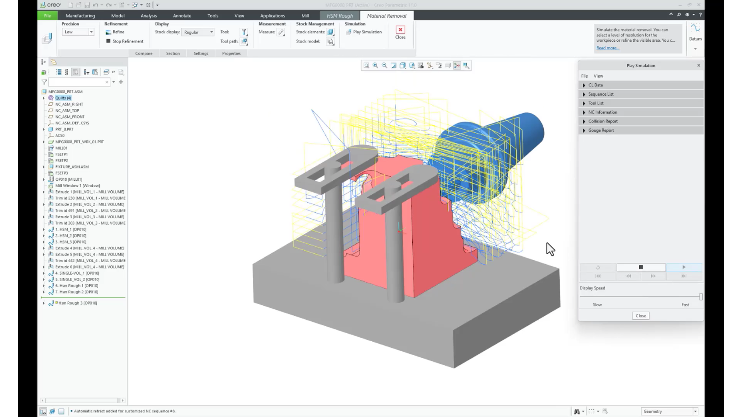Open the Manufacturing ribbon tab
Viewport: 742px width, 417px height.
[x=80, y=16]
